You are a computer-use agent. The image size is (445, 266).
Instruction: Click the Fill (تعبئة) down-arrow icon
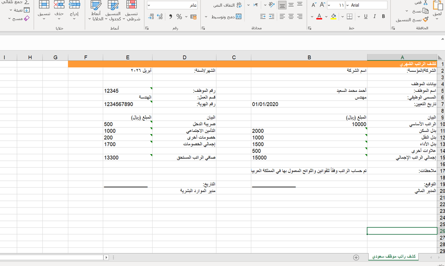27,10
